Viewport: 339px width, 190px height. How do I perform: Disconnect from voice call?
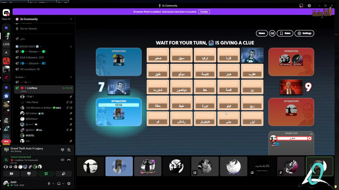tap(69, 160)
